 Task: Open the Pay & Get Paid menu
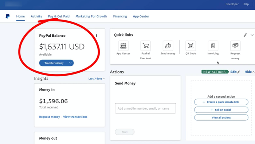point(59,16)
